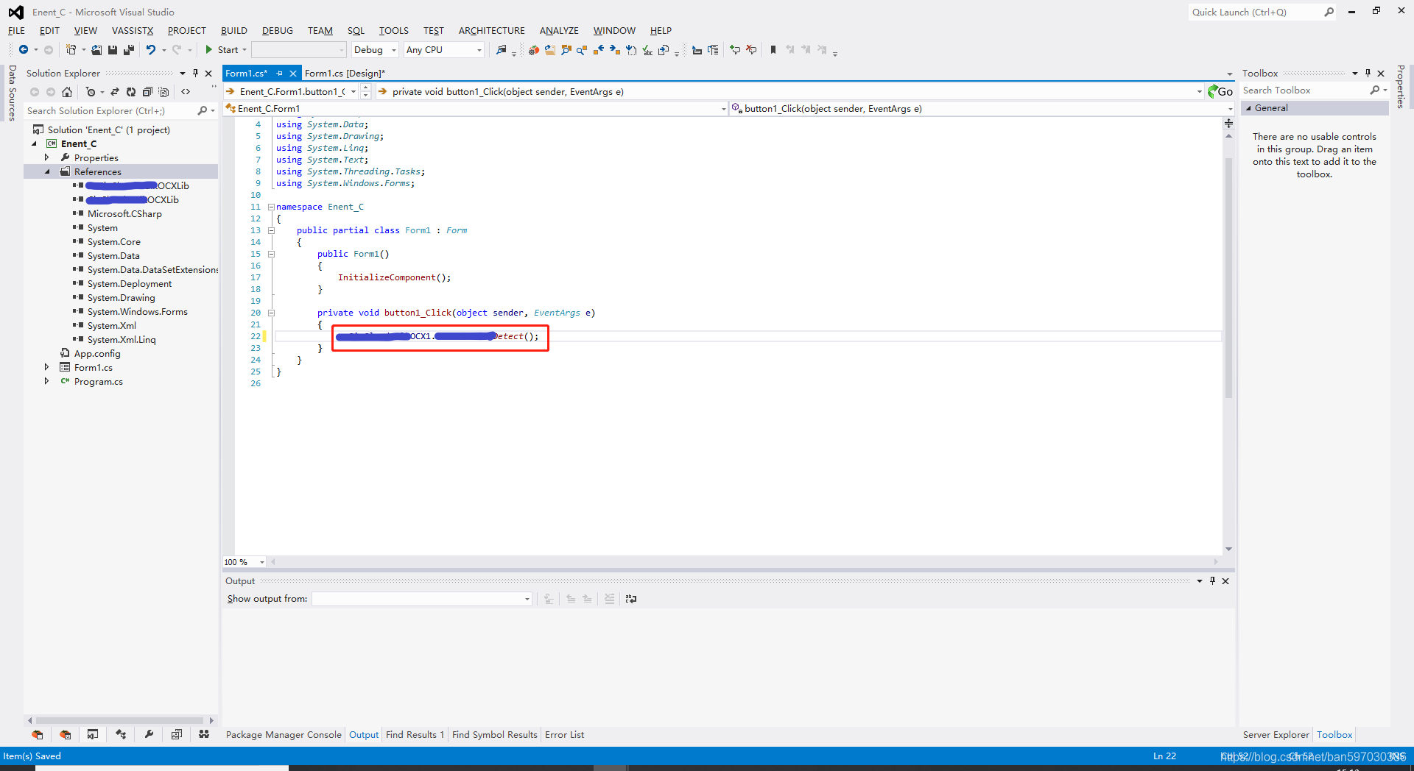Viewport: 1414px width, 771px height.
Task: Toggle auto-hide pin on Toolbox panel
Action: click(1368, 73)
